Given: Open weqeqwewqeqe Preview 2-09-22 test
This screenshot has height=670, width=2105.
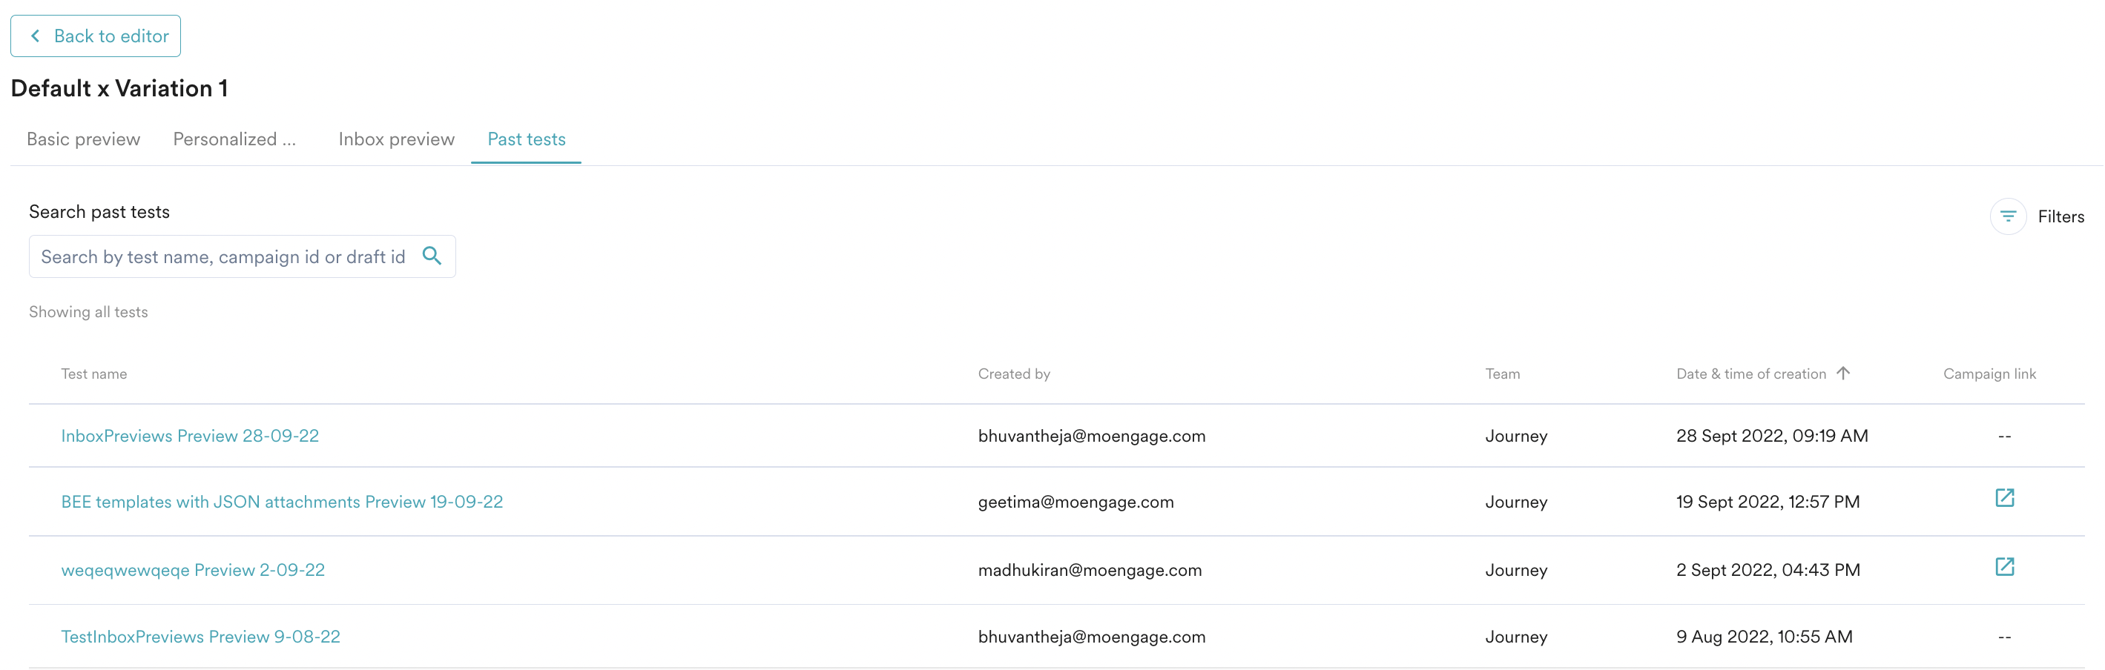Looking at the screenshot, I should [x=193, y=570].
